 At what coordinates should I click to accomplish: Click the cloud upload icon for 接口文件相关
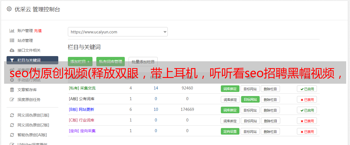[x=12, y=50]
